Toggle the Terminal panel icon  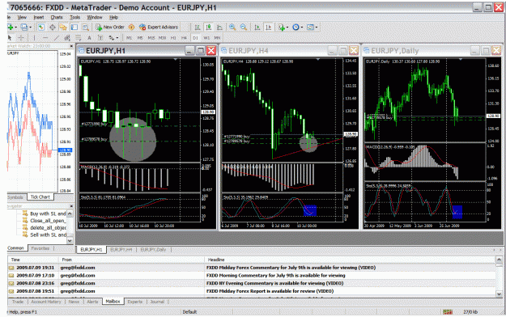[74, 27]
